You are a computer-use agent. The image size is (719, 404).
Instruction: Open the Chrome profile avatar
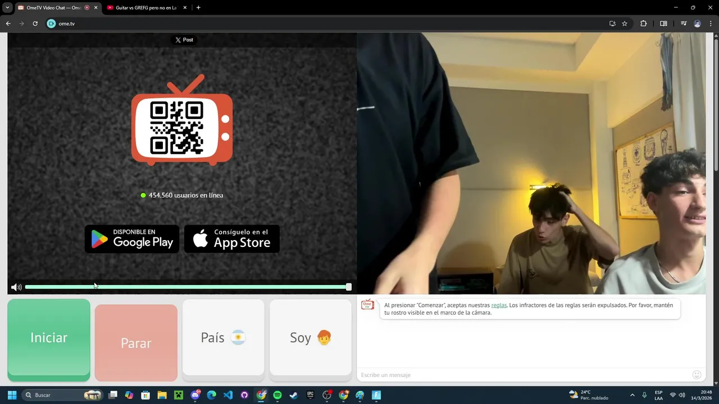click(697, 24)
